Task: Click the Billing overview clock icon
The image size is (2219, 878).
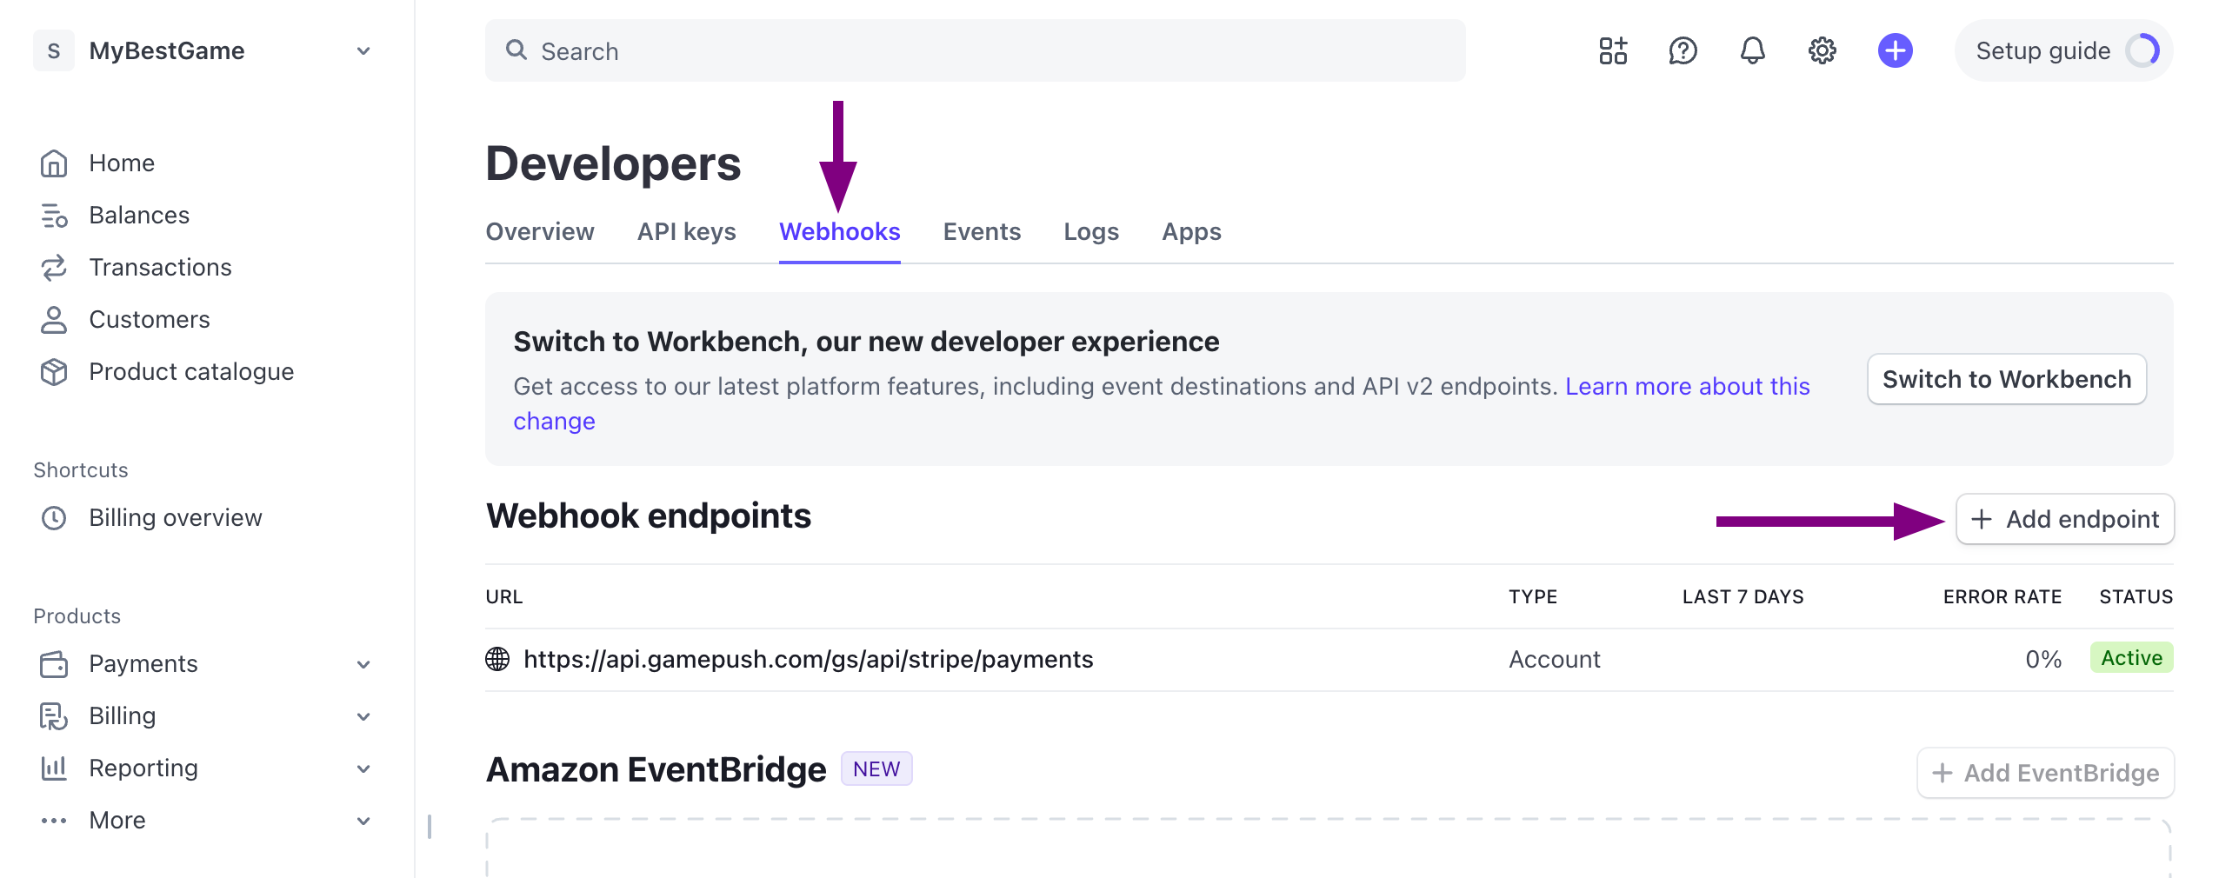Action: [54, 518]
